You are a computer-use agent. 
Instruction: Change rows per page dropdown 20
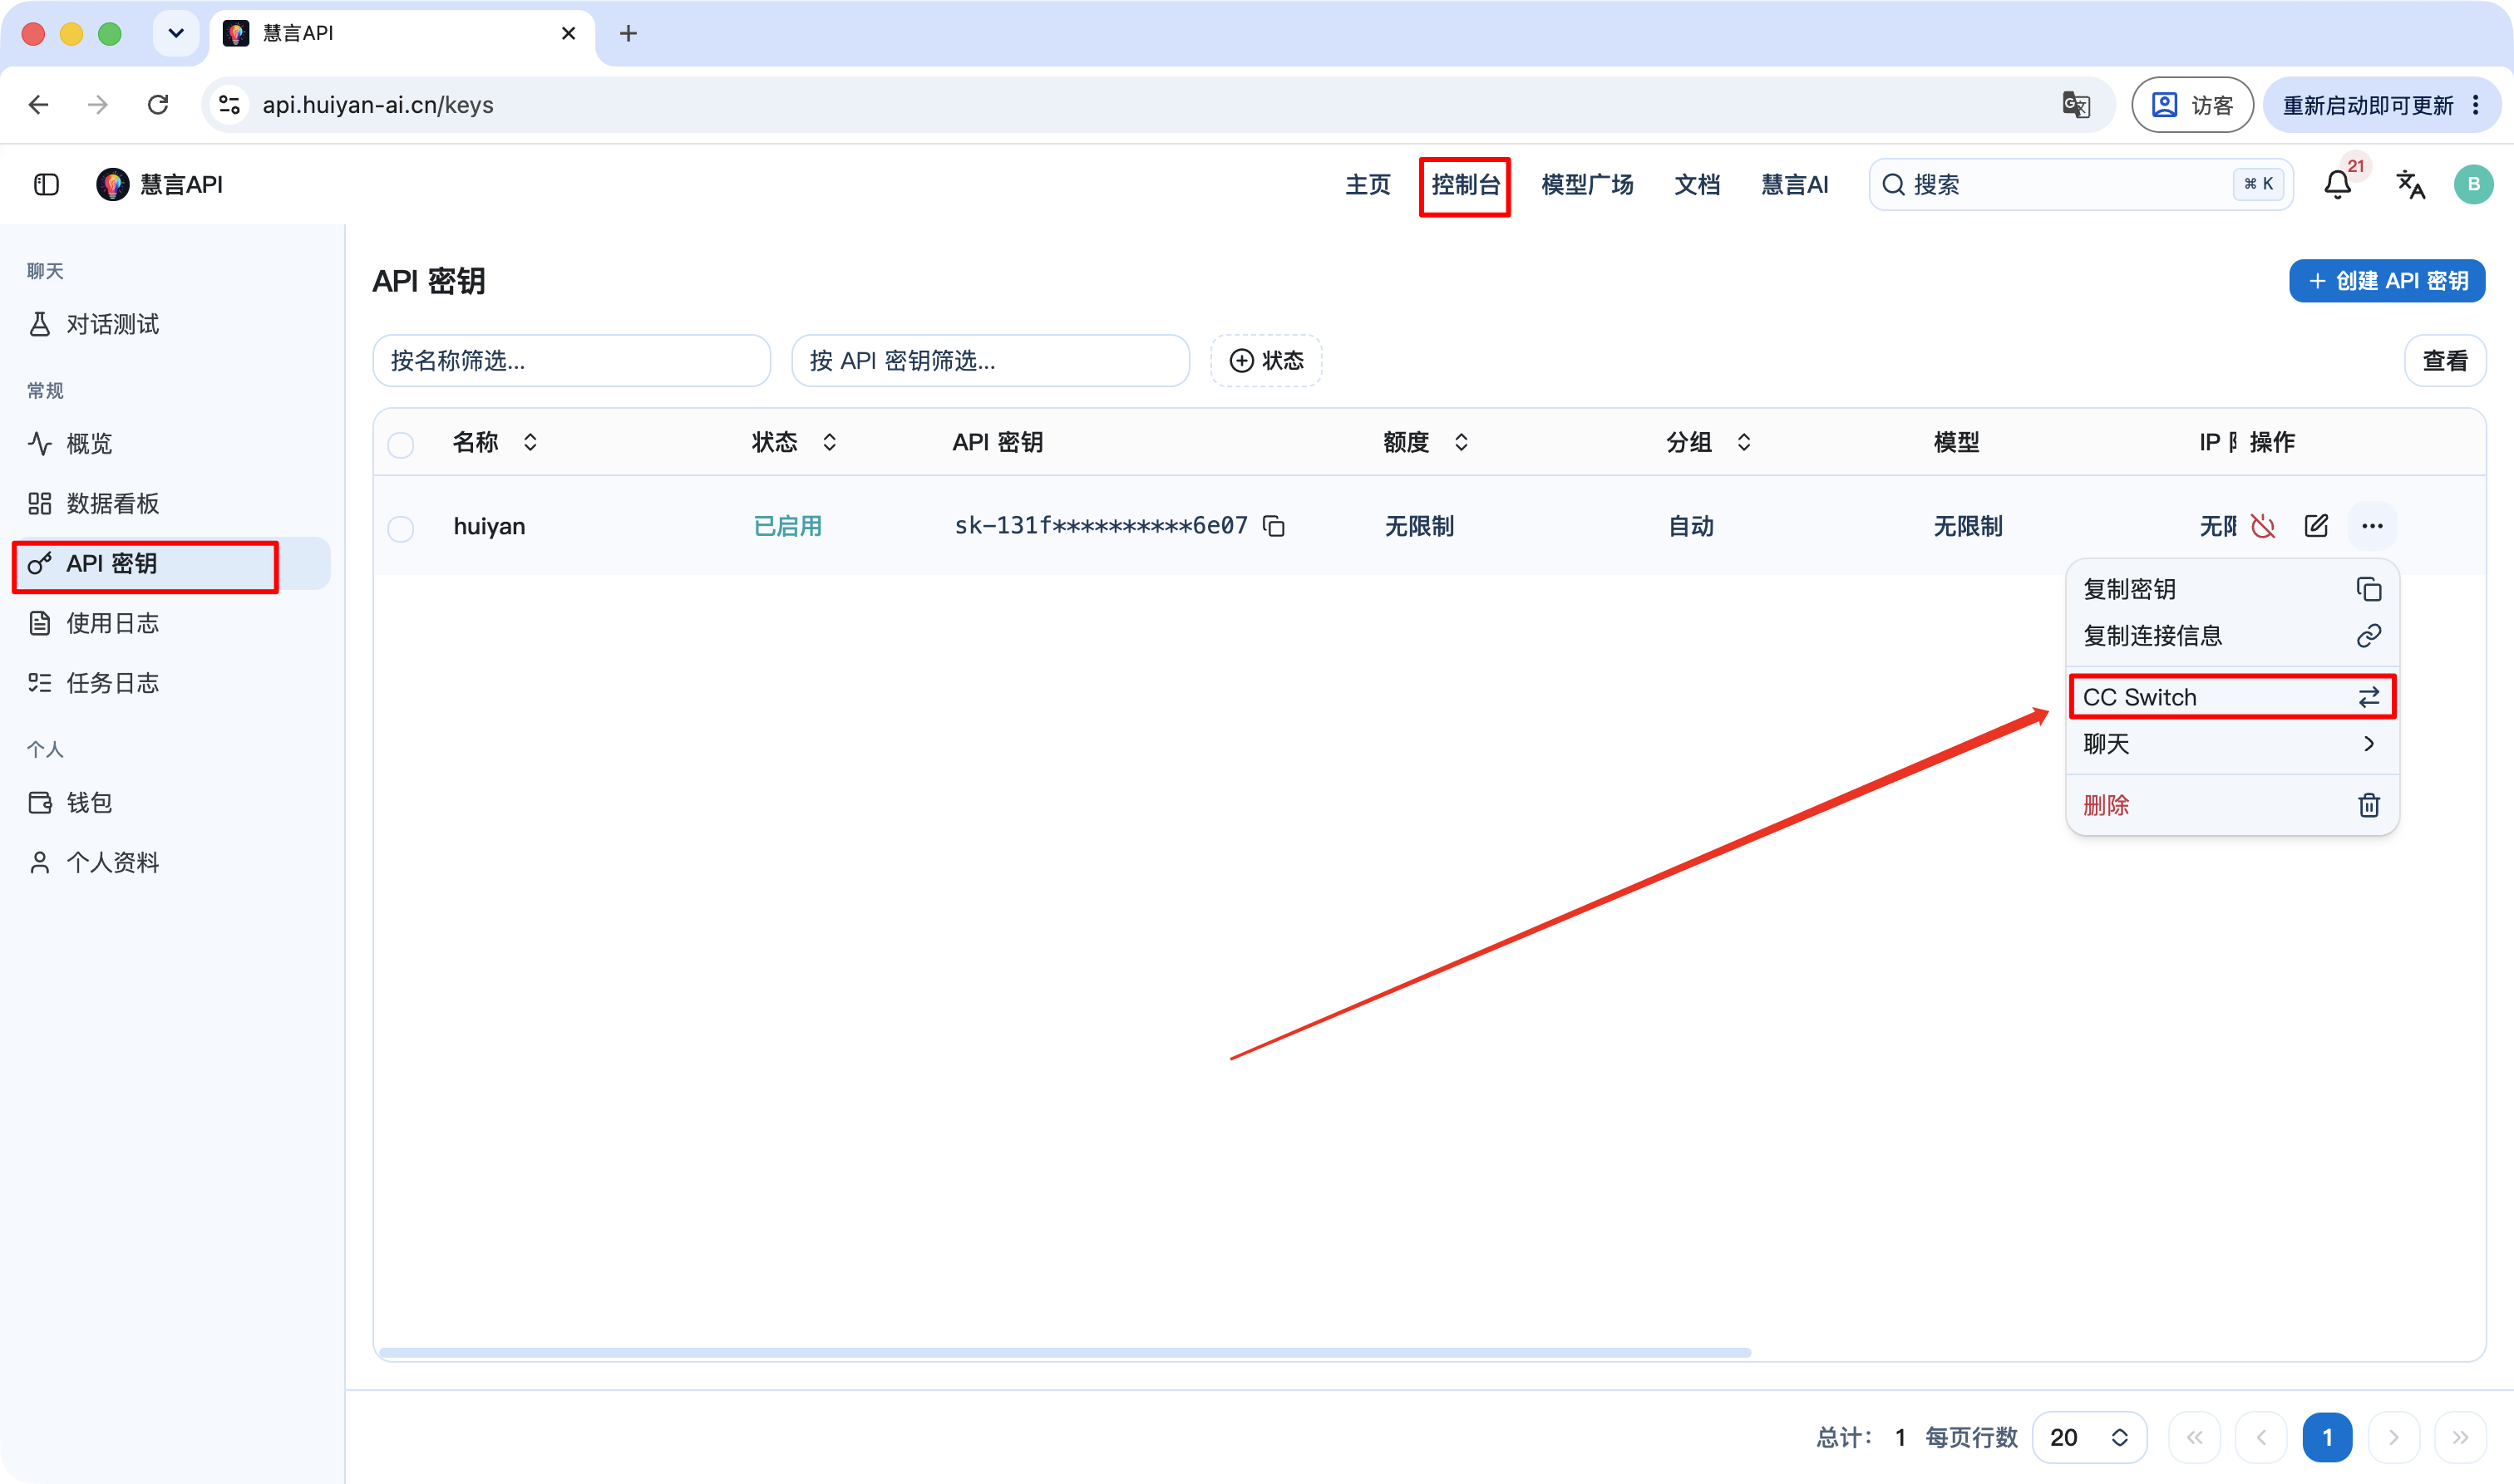click(x=2089, y=1437)
